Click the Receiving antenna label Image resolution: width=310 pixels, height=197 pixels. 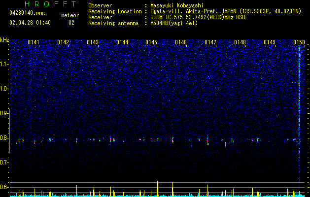(x=113, y=23)
